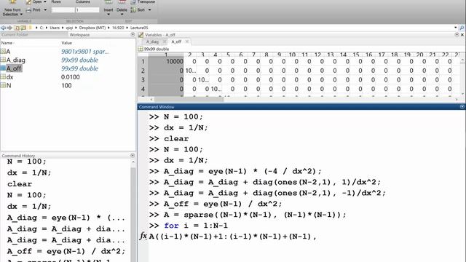Click cell row 1 column 1 value 10000
The height and width of the screenshot is (262, 466).
pyautogui.click(x=166, y=61)
